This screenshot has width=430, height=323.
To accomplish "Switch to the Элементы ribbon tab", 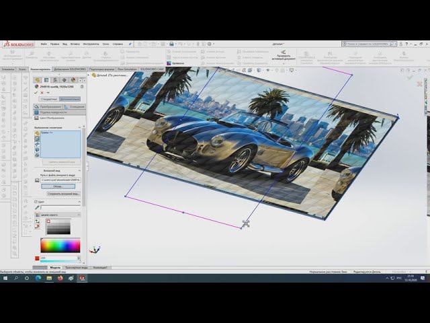I will coord(8,69).
